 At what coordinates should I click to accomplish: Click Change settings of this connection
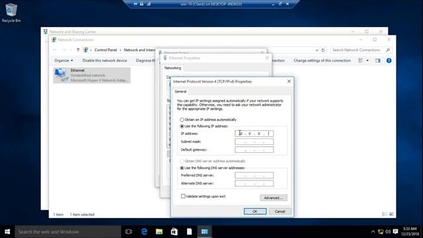[322, 60]
